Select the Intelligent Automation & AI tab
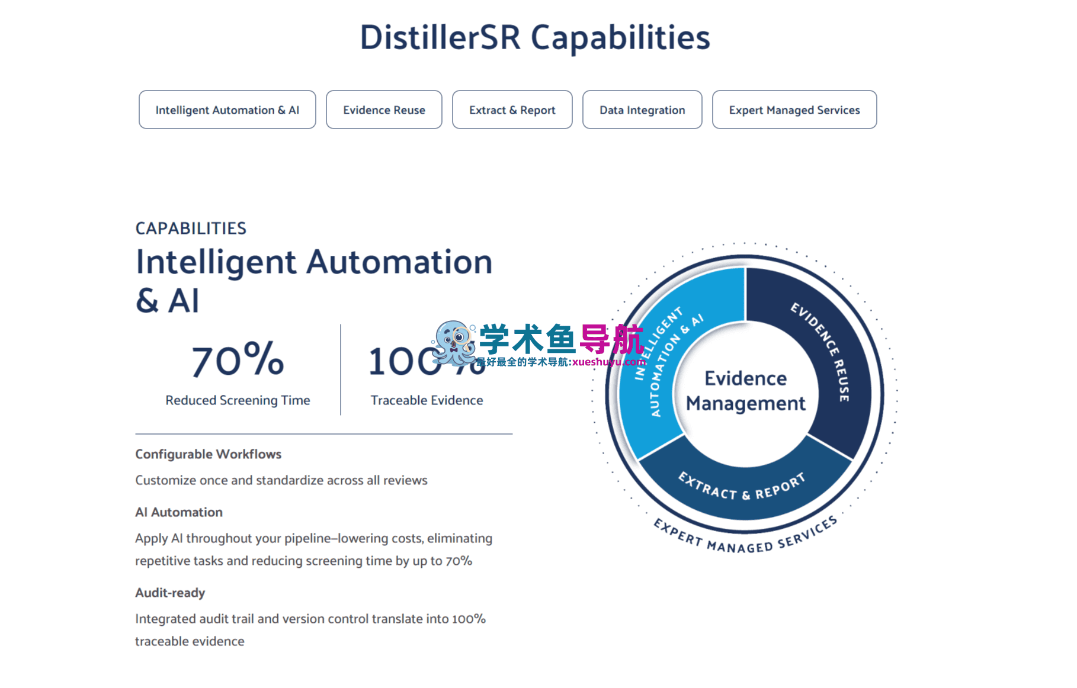The image size is (1077, 688). point(227,110)
